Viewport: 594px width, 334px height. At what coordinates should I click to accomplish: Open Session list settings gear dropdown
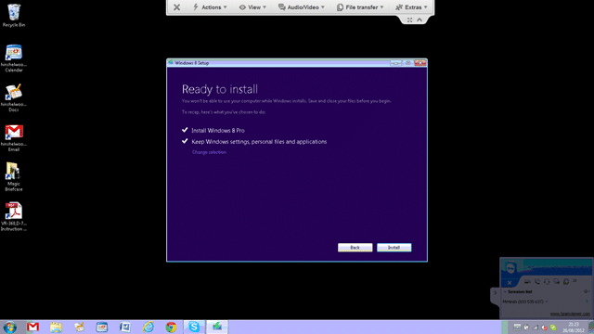point(587,291)
